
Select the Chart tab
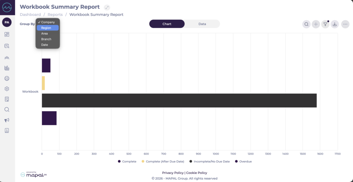167,24
